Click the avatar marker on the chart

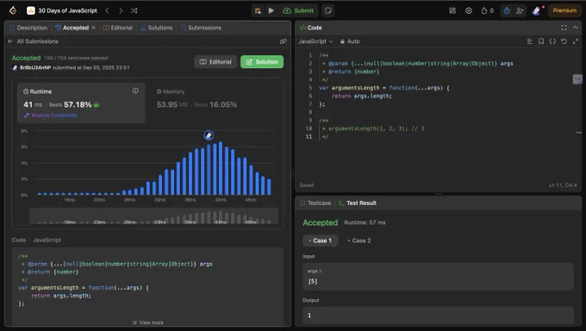coord(209,135)
